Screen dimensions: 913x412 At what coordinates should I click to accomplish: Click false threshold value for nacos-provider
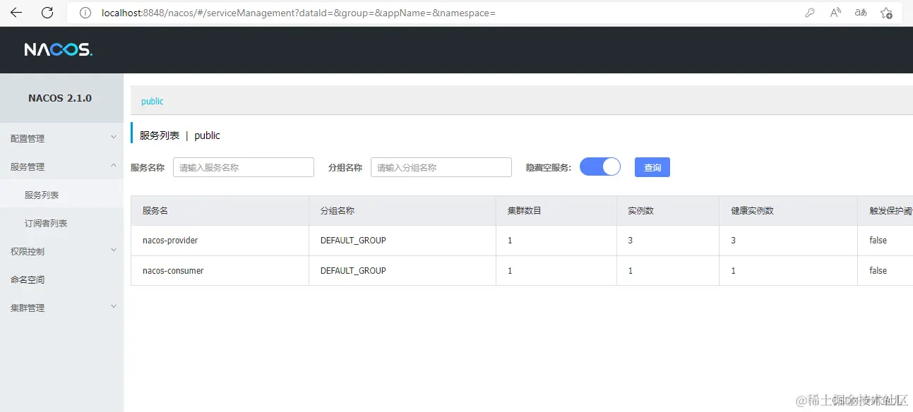coord(878,241)
